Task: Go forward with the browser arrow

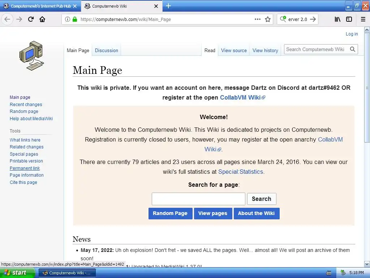Action: tap(19, 19)
